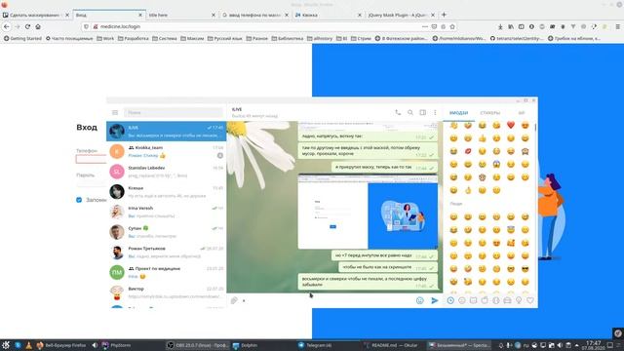624x351 pixels.
Task: Open the Ксюша chat
Action: [x=167, y=192]
